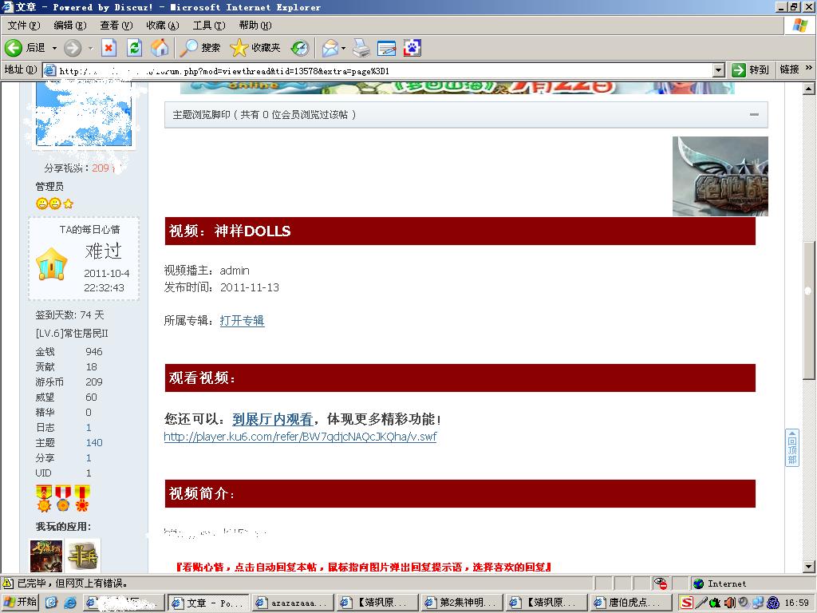Click the first game app icon
Viewport: 817px width, 613px height.
(45, 556)
